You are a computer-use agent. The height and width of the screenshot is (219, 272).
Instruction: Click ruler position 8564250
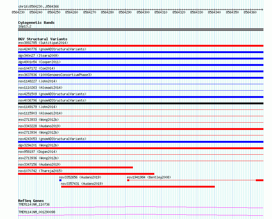click(54, 12)
